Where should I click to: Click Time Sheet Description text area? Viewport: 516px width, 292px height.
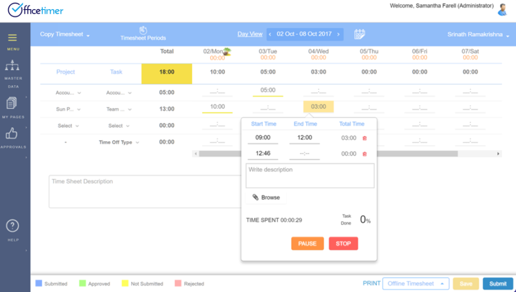pos(145,192)
